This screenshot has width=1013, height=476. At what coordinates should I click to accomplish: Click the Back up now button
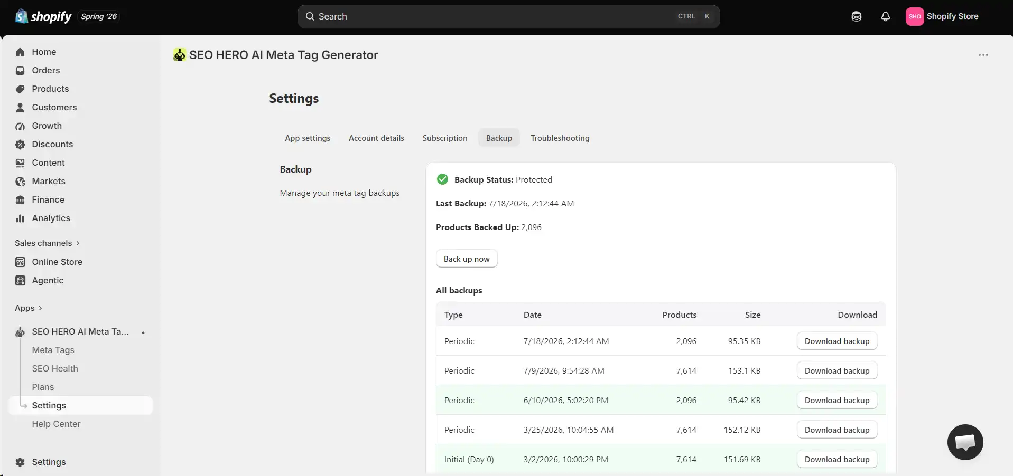pos(467,259)
